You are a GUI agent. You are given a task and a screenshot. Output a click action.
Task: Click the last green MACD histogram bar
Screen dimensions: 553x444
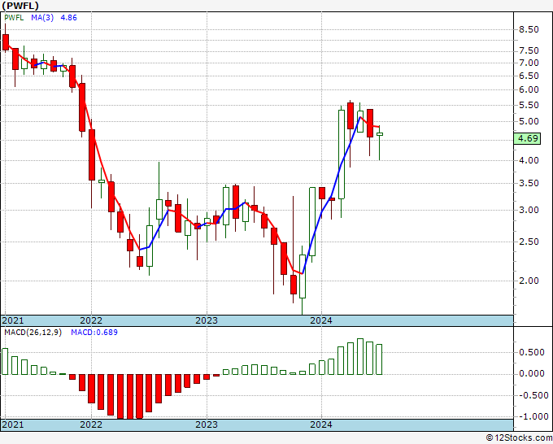click(x=379, y=359)
